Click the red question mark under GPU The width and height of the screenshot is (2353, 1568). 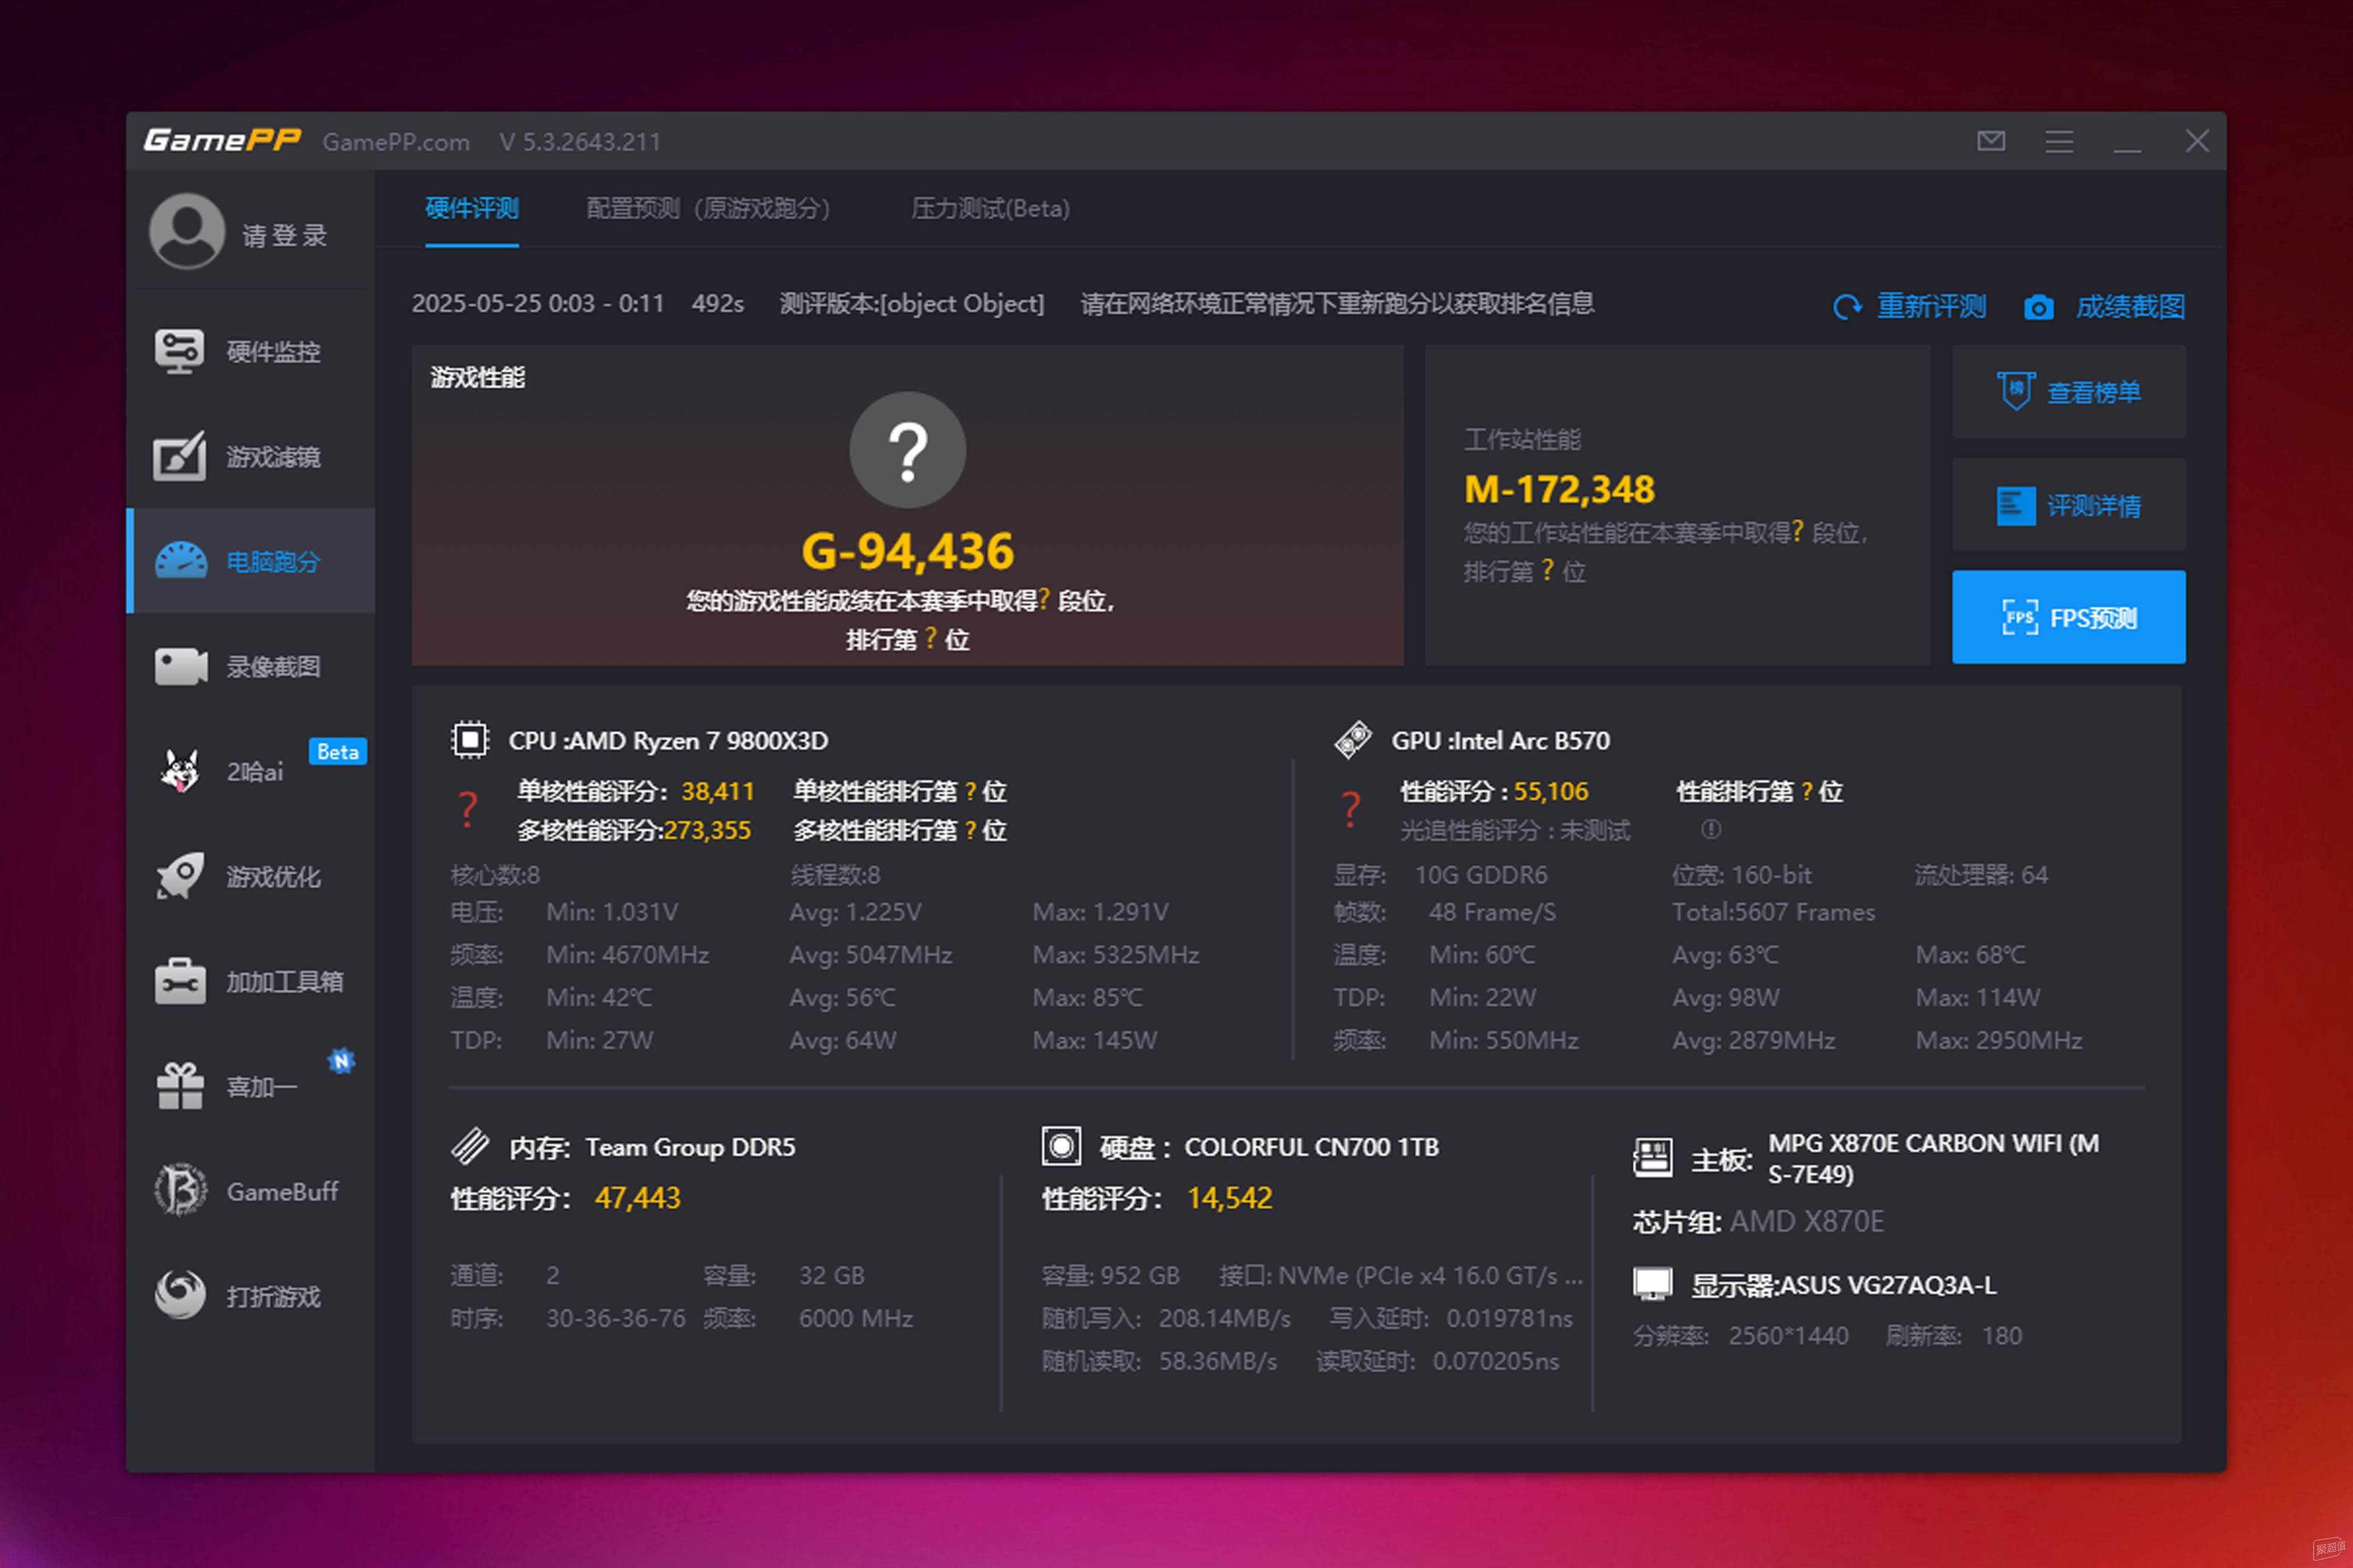click(1350, 809)
